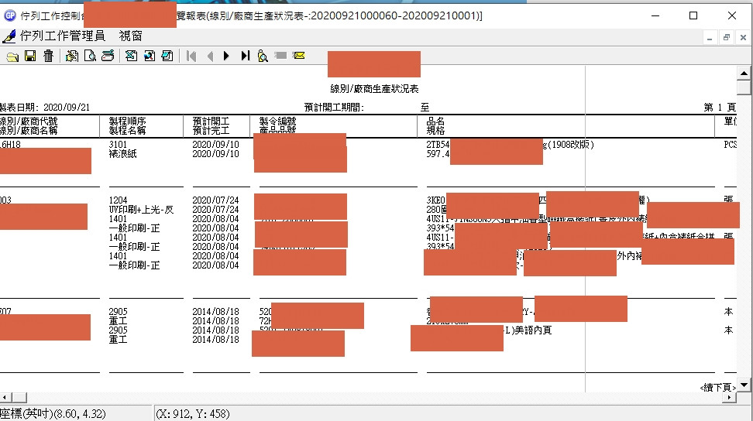Export the report to Excel
753x421 pixels.
click(131, 56)
